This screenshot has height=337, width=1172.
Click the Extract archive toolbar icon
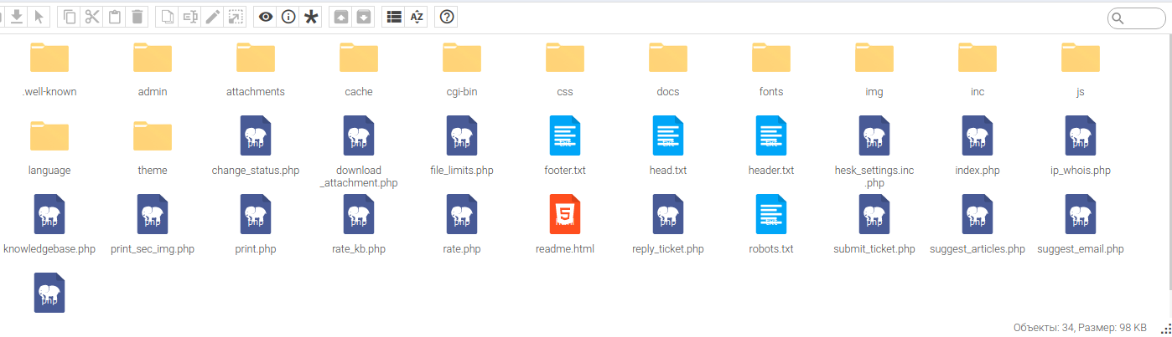click(341, 17)
